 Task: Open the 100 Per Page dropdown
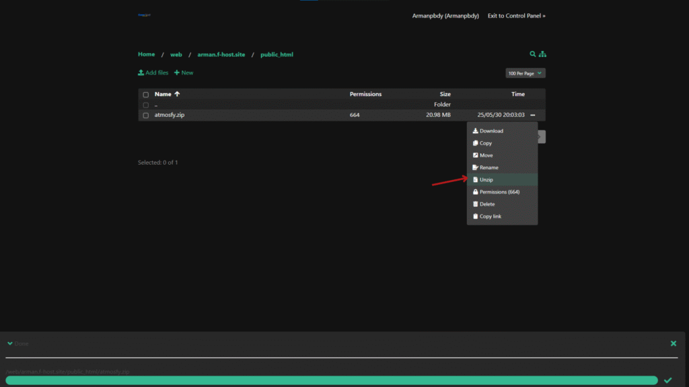(x=525, y=73)
